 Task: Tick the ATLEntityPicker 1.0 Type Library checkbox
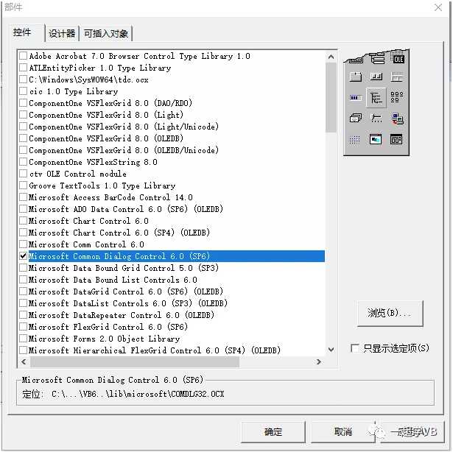tap(23, 68)
